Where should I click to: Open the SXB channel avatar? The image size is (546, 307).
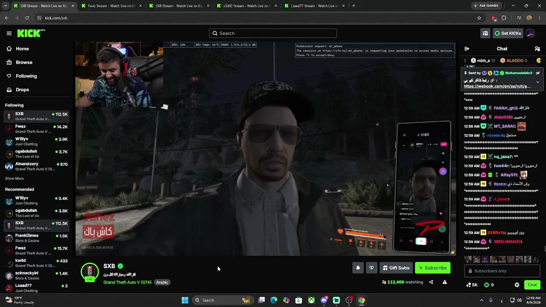(x=90, y=272)
